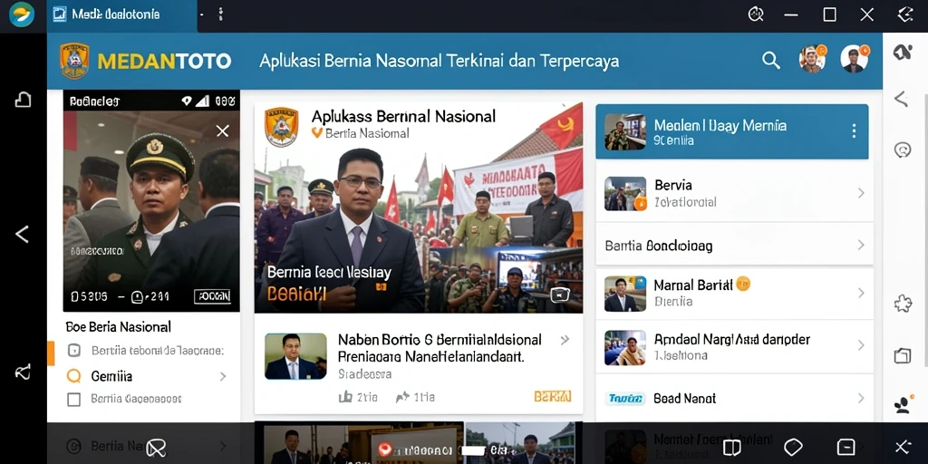Click the tag icon in bottom bar
This screenshot has width=928, height=464.
pyautogui.click(x=792, y=447)
